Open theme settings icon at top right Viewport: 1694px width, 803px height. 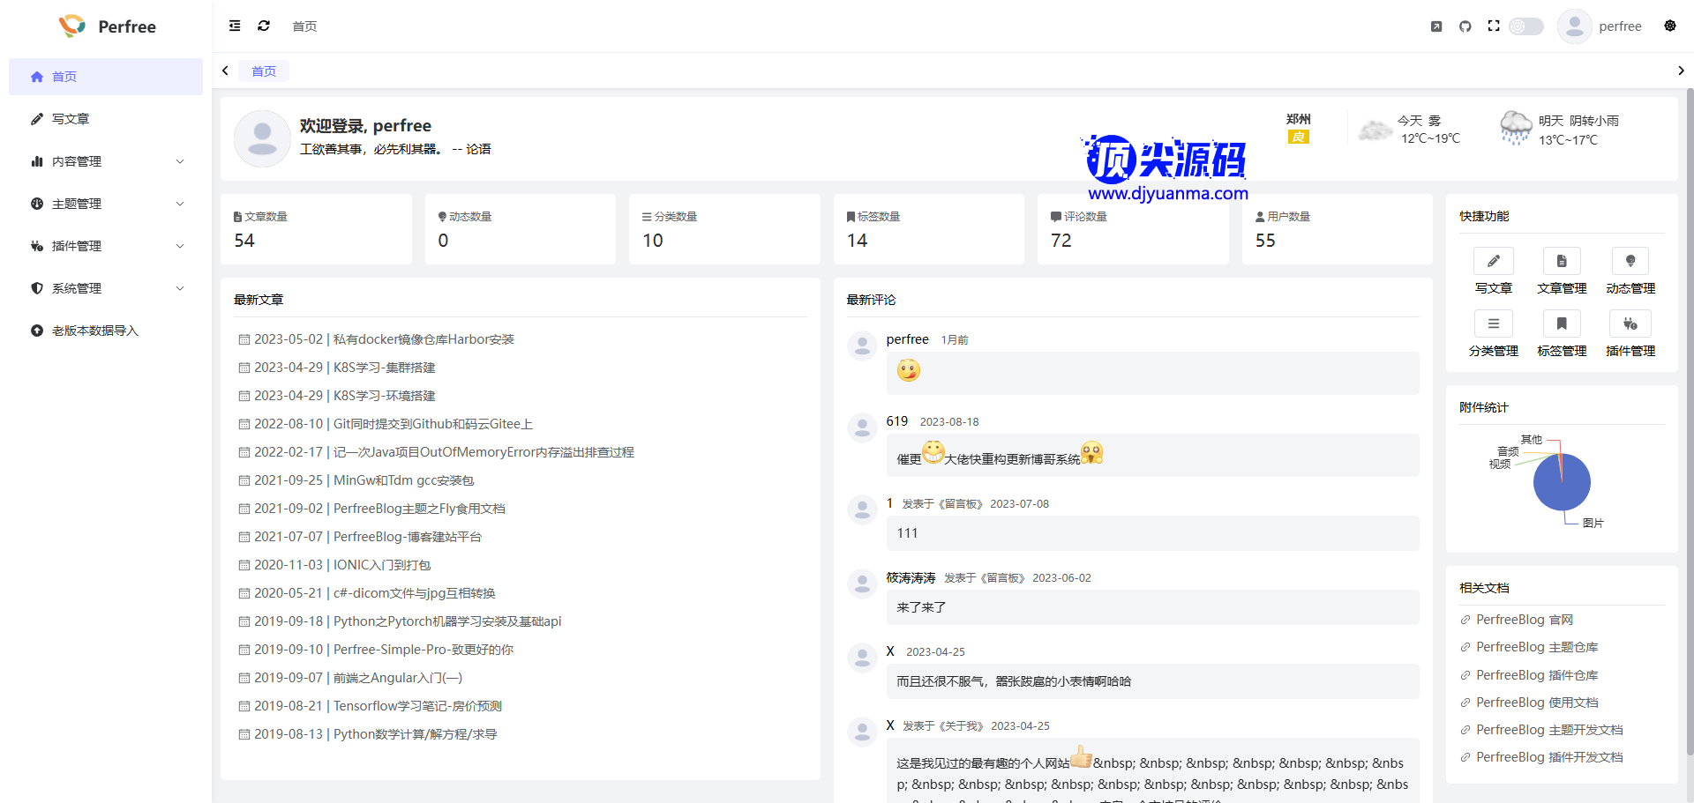1670,26
